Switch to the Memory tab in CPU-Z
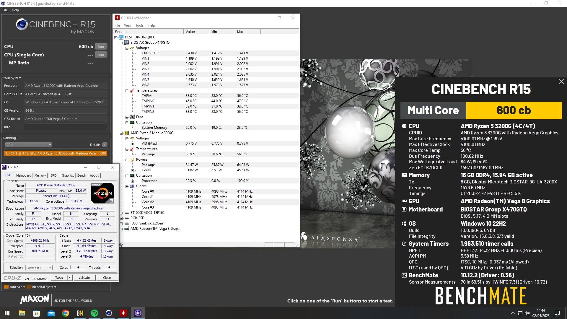 [x=40, y=175]
